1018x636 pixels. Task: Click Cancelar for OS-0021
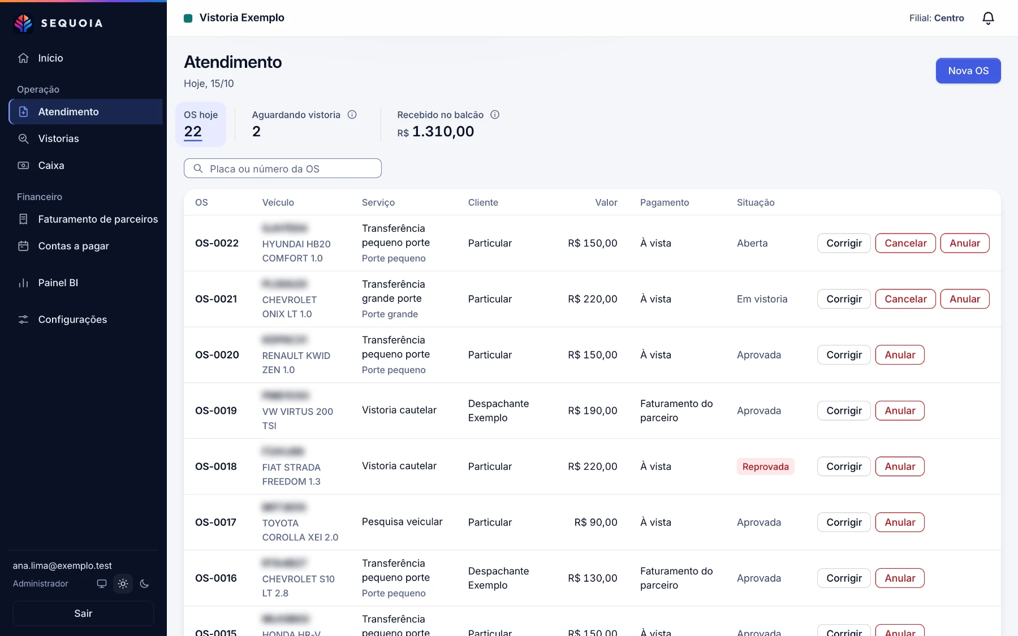(x=905, y=299)
